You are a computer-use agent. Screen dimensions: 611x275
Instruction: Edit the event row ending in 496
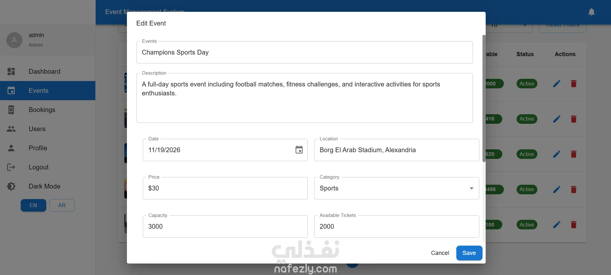click(x=556, y=190)
